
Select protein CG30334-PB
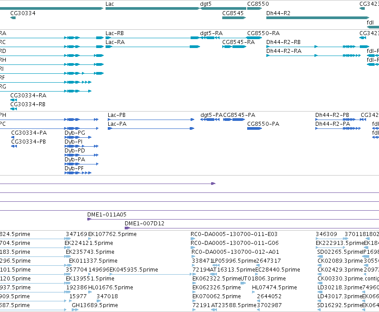(14, 146)
